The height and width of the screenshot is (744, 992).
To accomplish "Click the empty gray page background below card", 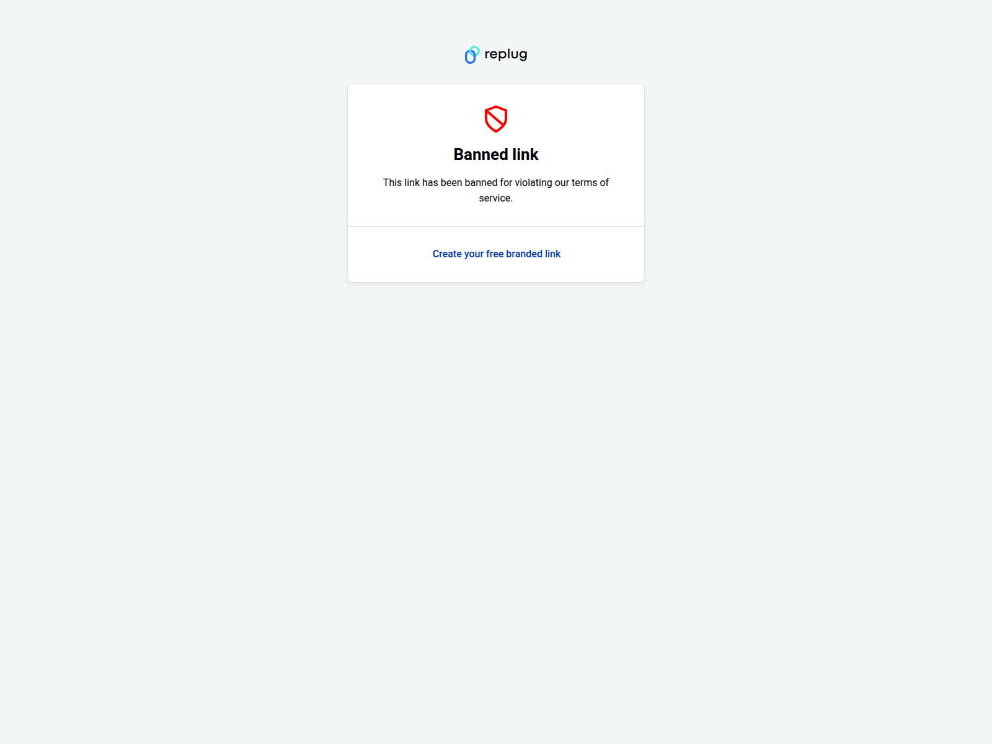I will click(x=496, y=496).
